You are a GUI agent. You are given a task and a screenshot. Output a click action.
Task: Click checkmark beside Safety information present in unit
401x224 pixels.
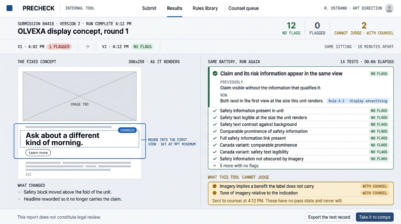point(215,111)
